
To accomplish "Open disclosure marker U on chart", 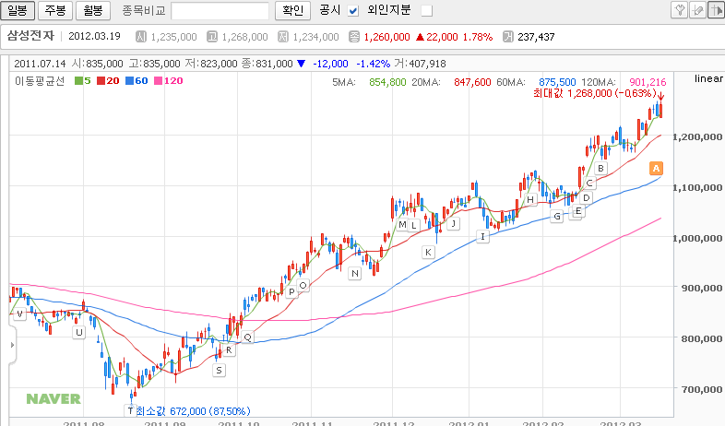I will click(79, 332).
